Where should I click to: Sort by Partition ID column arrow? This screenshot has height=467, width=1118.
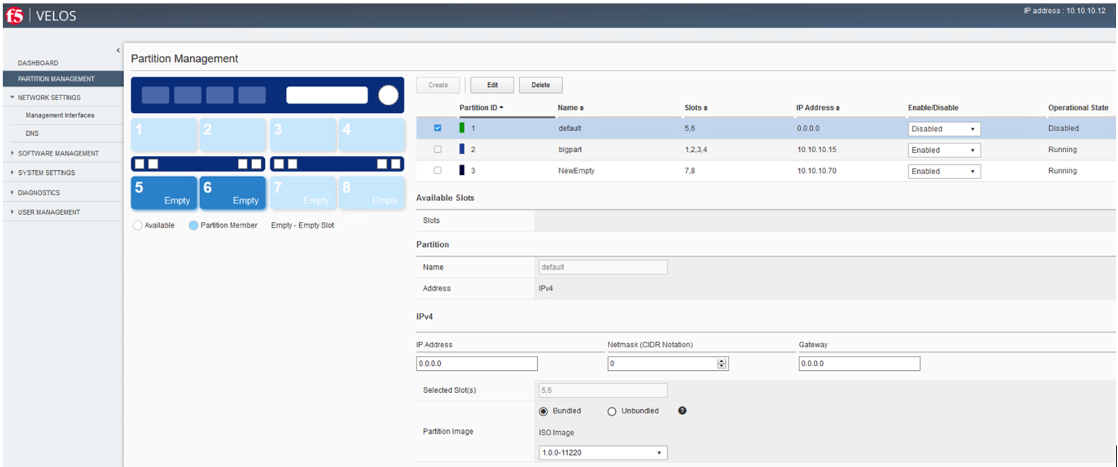click(x=501, y=108)
